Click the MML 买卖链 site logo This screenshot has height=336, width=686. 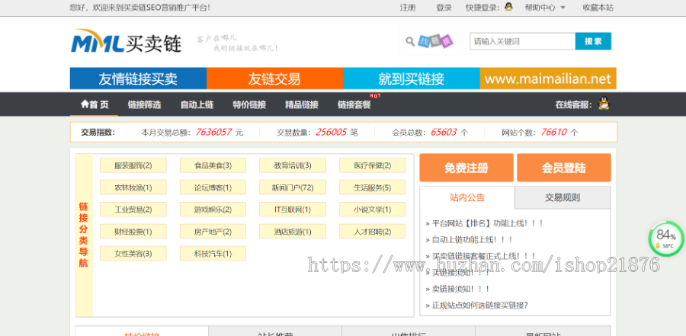tap(127, 43)
